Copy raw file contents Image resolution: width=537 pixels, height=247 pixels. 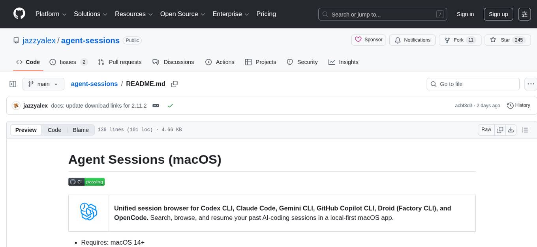tap(500, 130)
